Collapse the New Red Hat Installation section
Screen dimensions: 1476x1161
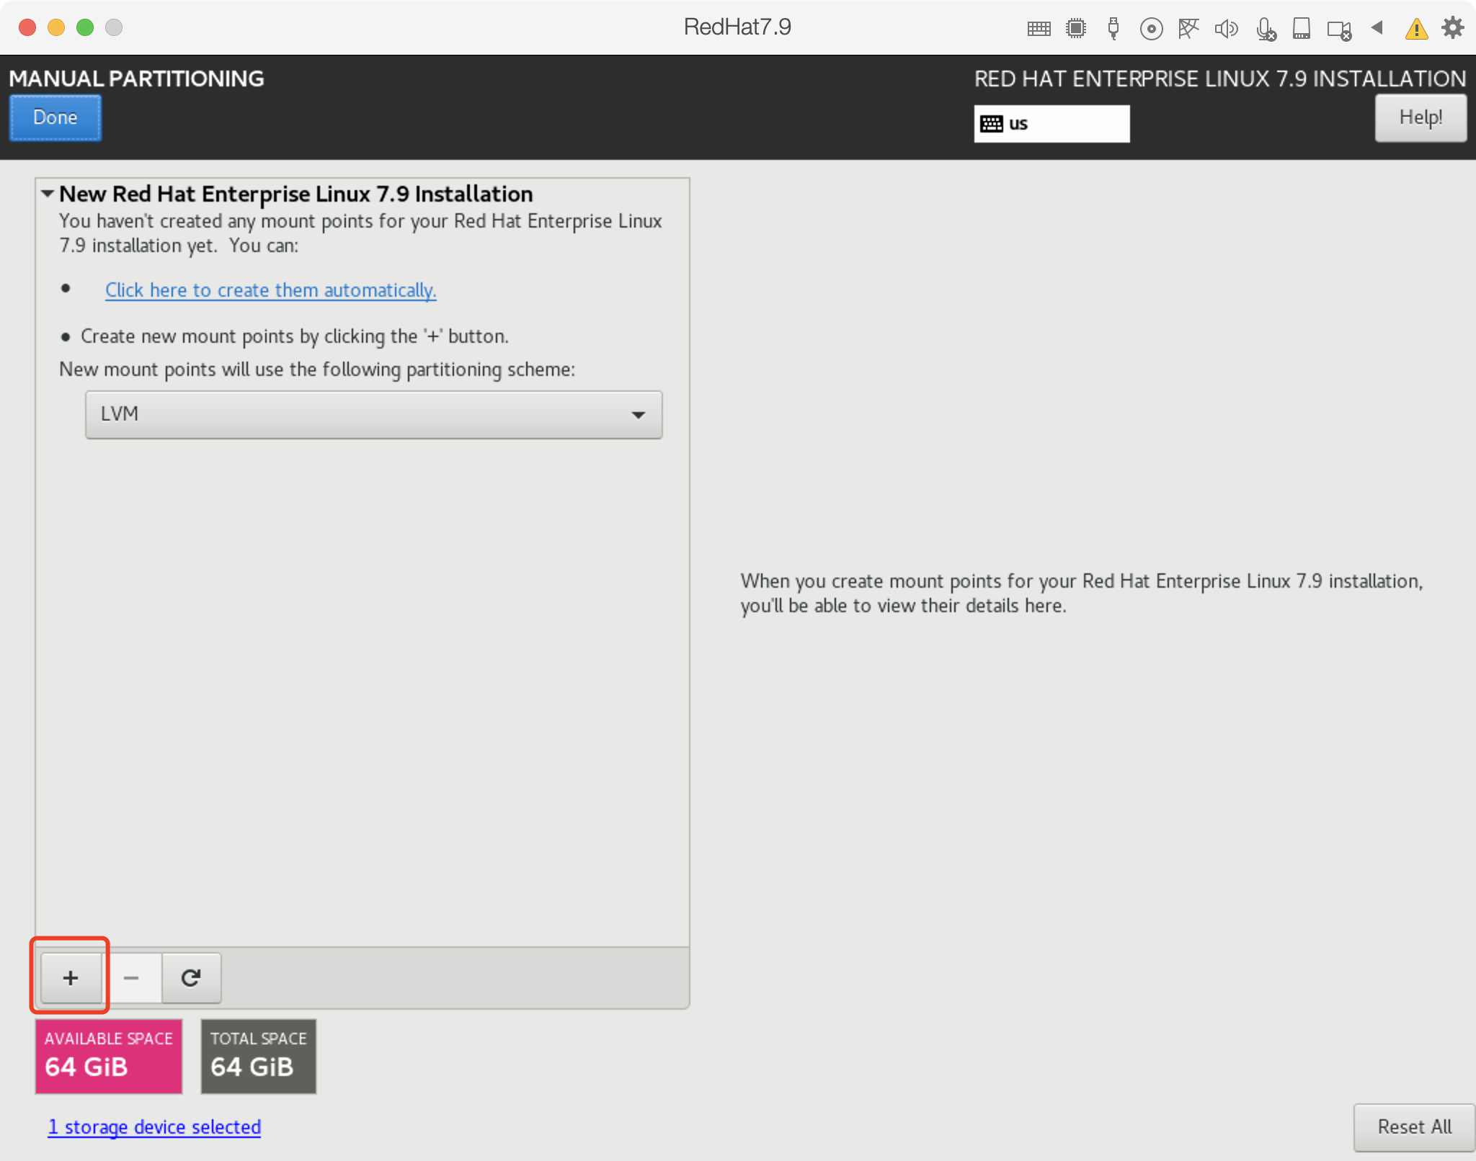point(48,194)
